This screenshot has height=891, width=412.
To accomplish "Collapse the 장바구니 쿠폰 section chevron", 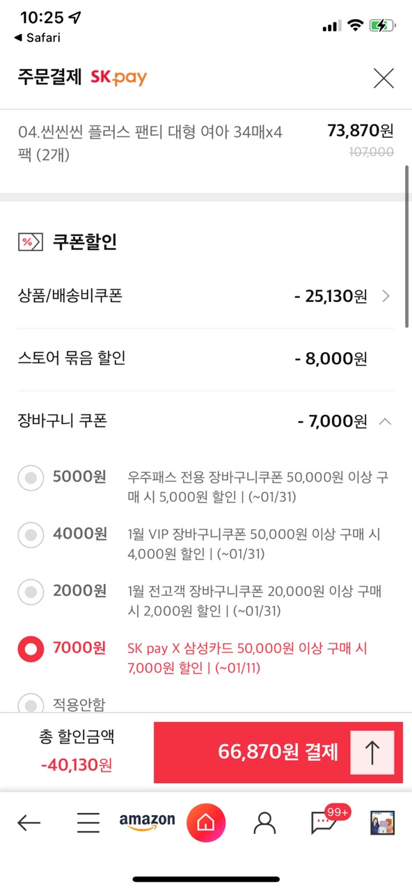I will coord(386,421).
